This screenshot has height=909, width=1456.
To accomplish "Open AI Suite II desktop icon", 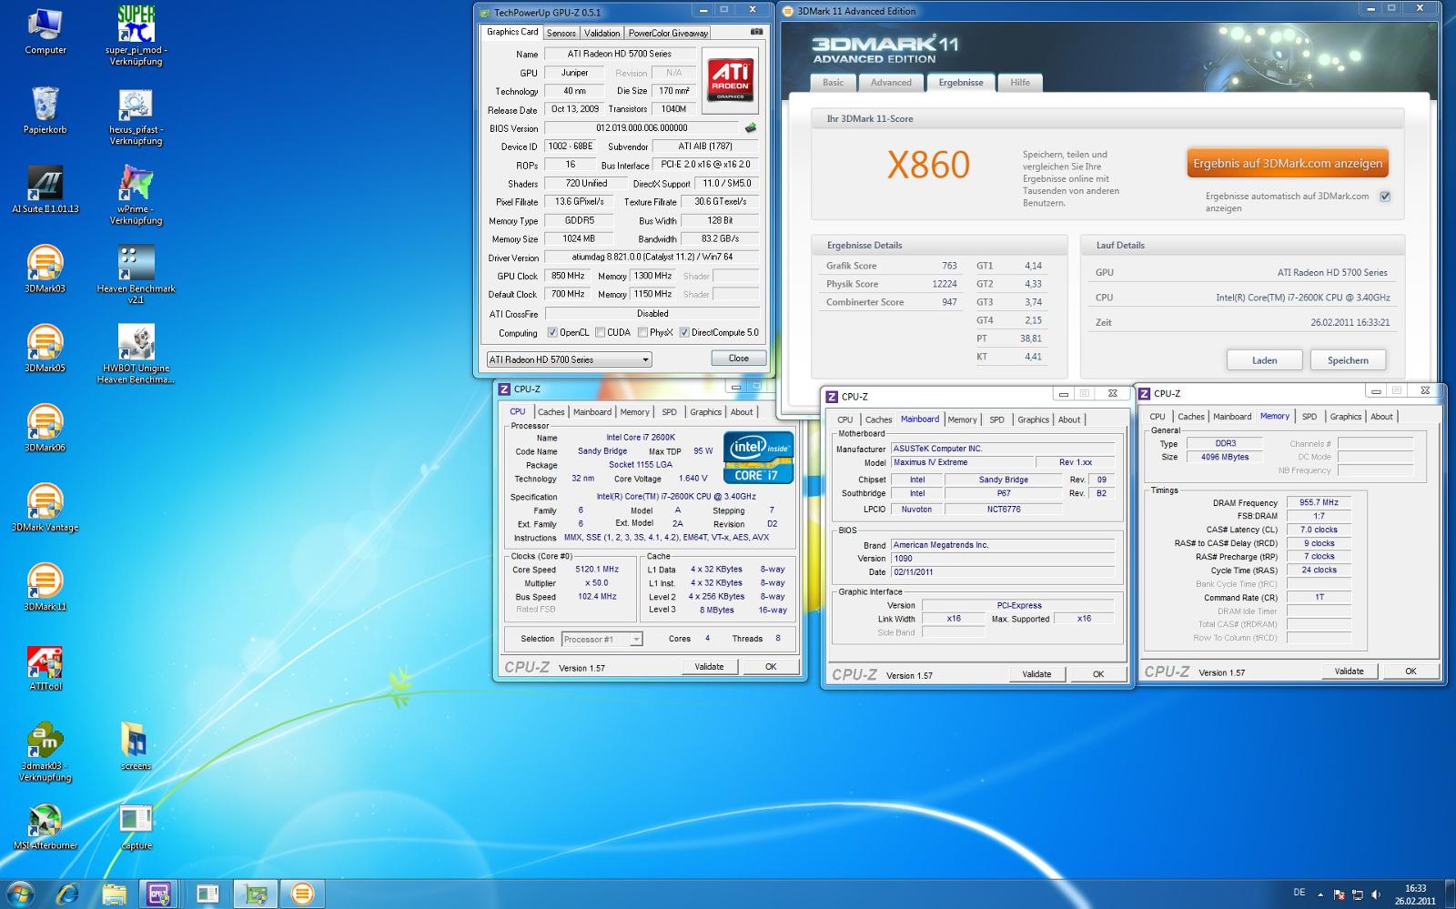I will (45, 190).
